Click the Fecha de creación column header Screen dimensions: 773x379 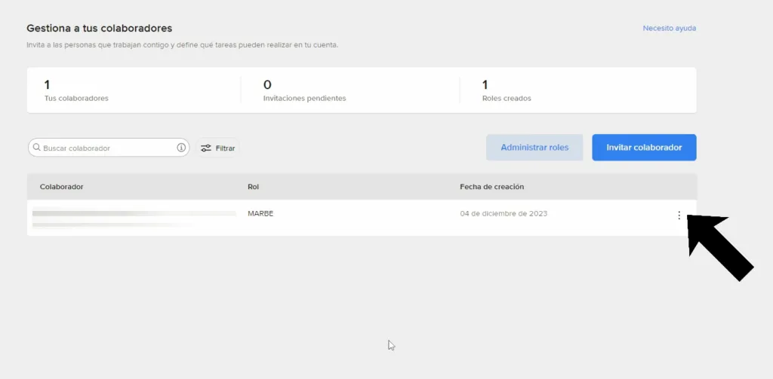coord(491,187)
